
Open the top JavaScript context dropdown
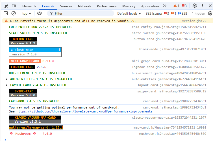(x=27, y=14)
